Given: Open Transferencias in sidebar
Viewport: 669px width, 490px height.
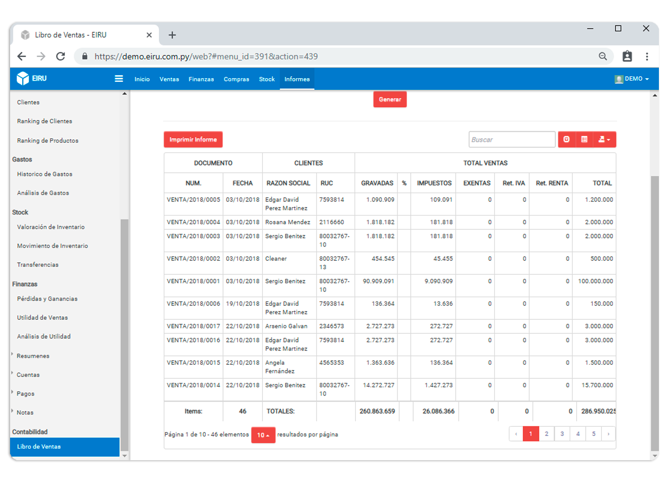Looking at the screenshot, I should click(x=38, y=265).
